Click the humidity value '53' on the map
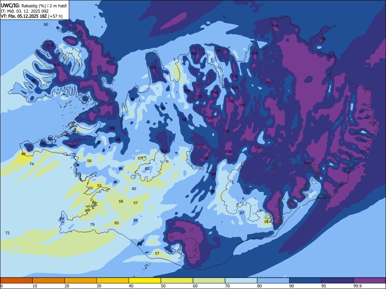 click(x=99, y=186)
